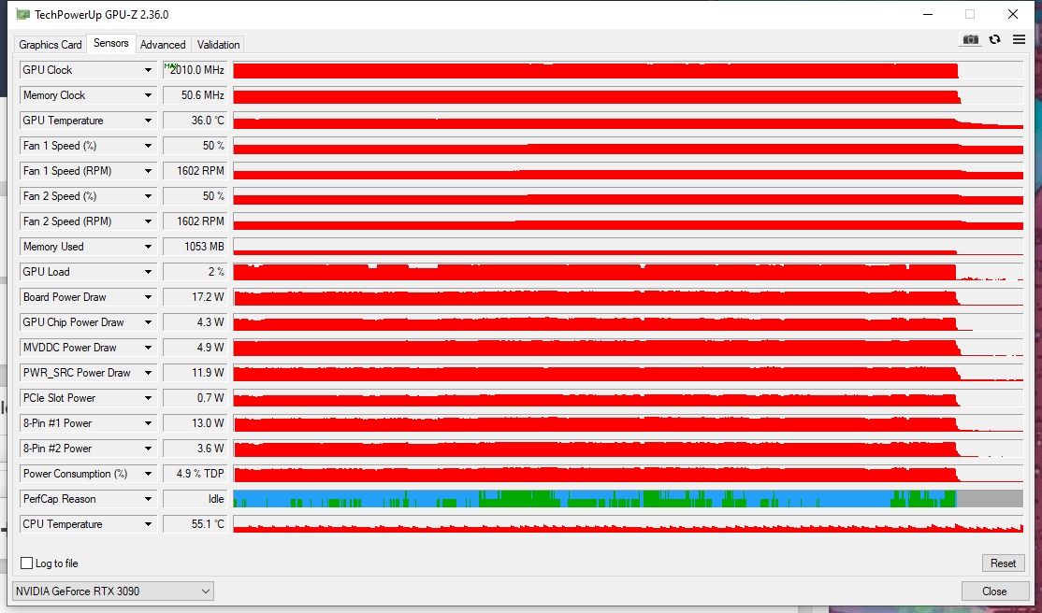The image size is (1042, 613).
Task: Open the graphics card selector showing RTX 3090
Action: pos(112,591)
